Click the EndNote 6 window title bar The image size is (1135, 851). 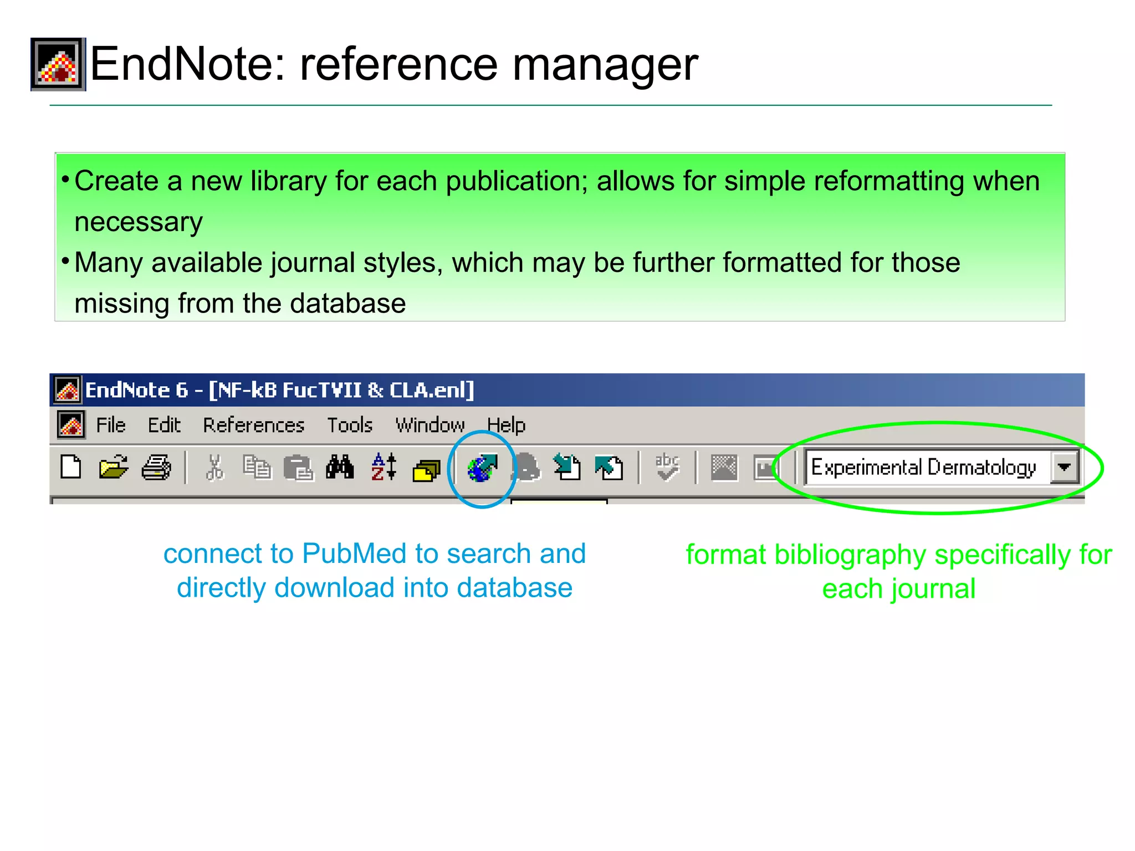(567, 389)
